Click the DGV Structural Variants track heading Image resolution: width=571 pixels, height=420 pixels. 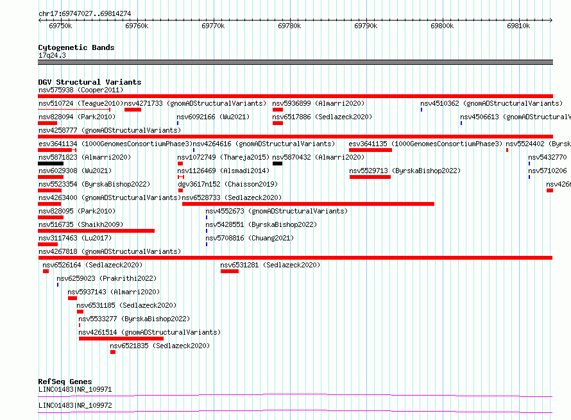[x=90, y=82]
